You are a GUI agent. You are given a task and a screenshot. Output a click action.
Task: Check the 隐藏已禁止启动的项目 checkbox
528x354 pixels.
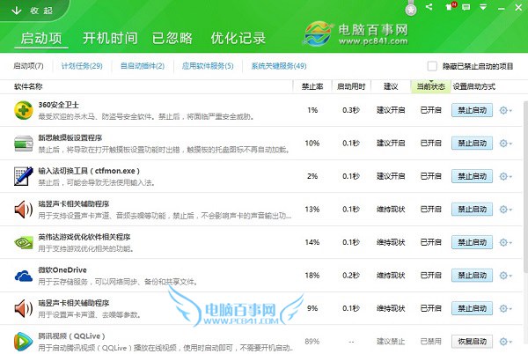[x=431, y=66]
